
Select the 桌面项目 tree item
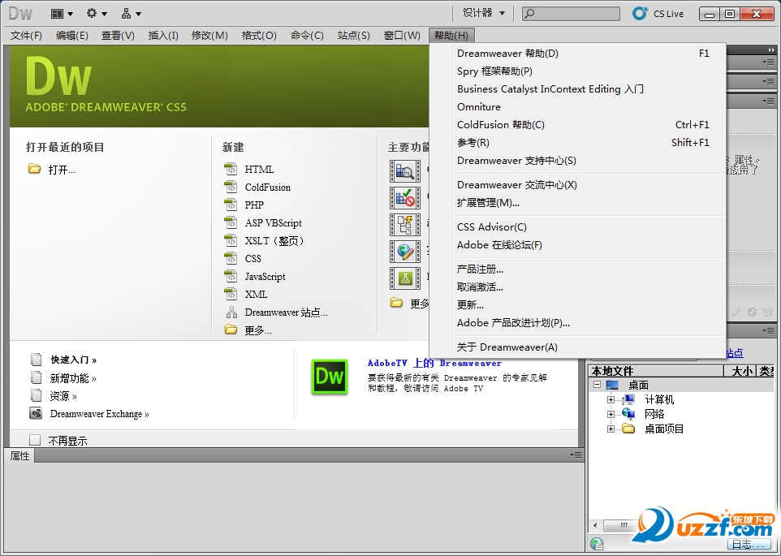pyautogui.click(x=664, y=429)
